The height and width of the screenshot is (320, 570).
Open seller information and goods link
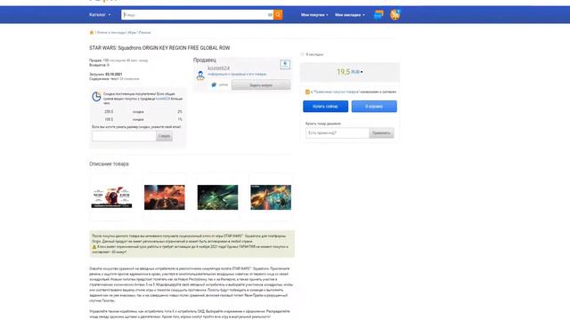(237, 74)
